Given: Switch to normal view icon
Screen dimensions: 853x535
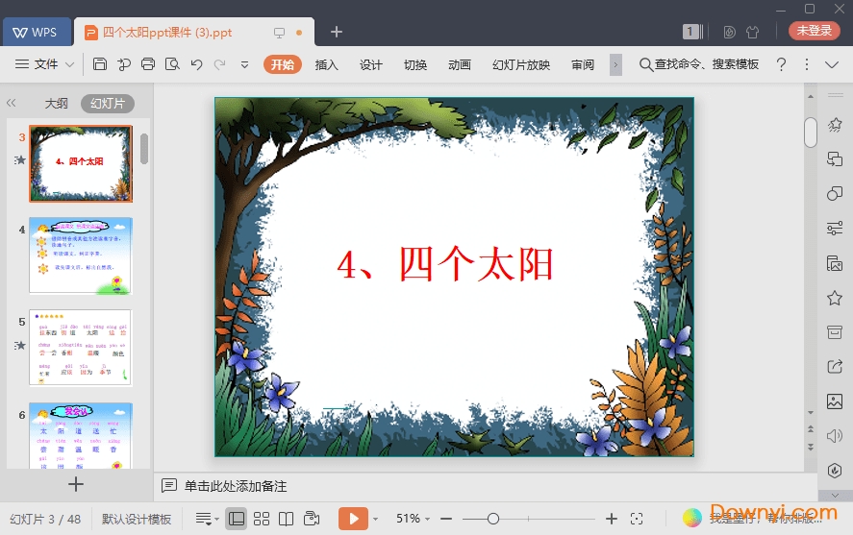Looking at the screenshot, I should pyautogui.click(x=237, y=519).
